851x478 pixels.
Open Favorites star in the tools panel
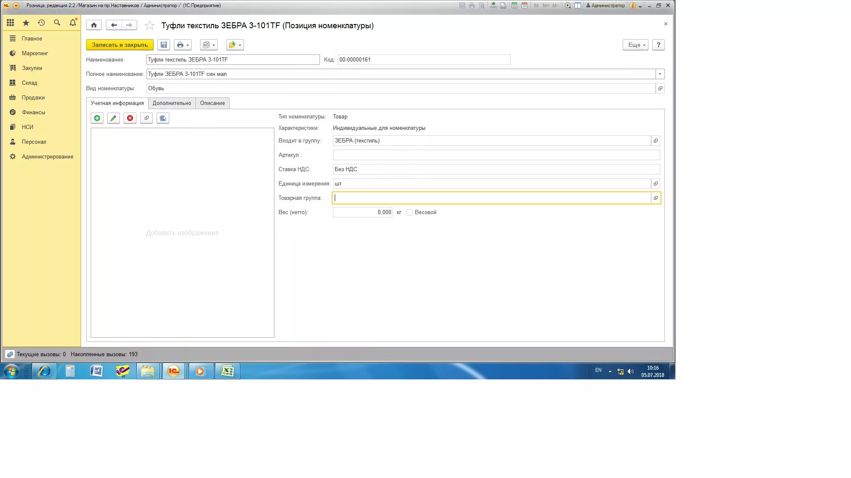(26, 23)
